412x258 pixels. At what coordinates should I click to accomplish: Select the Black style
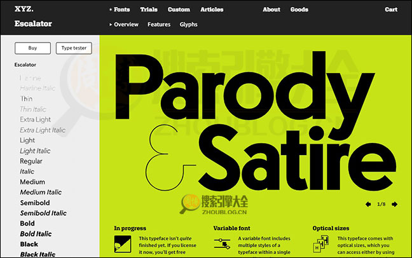[x=29, y=244]
